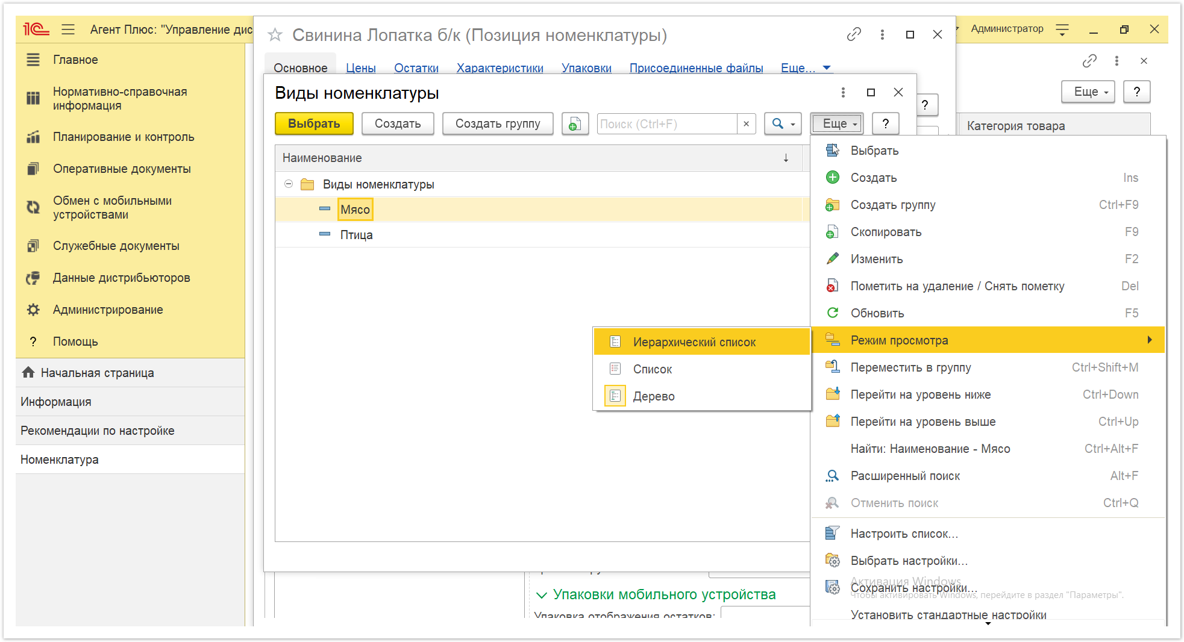
Task: Open the 1C main menu hamburger icon
Action: [x=68, y=29]
